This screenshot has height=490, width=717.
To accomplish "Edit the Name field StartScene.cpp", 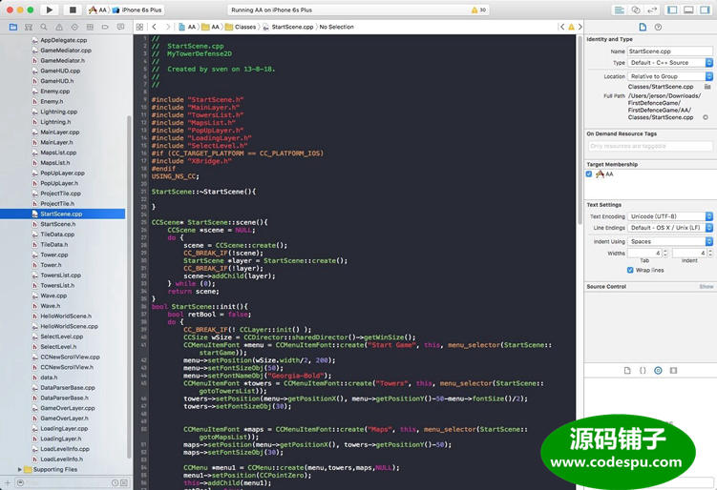I will coord(670,51).
